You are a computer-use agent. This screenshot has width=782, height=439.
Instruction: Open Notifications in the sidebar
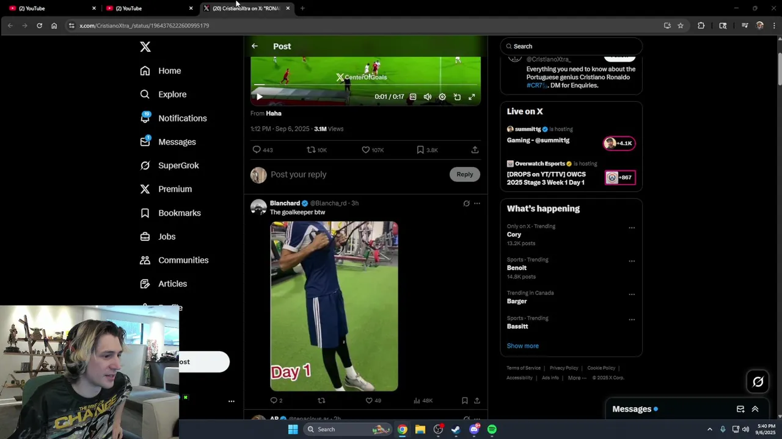click(174, 118)
